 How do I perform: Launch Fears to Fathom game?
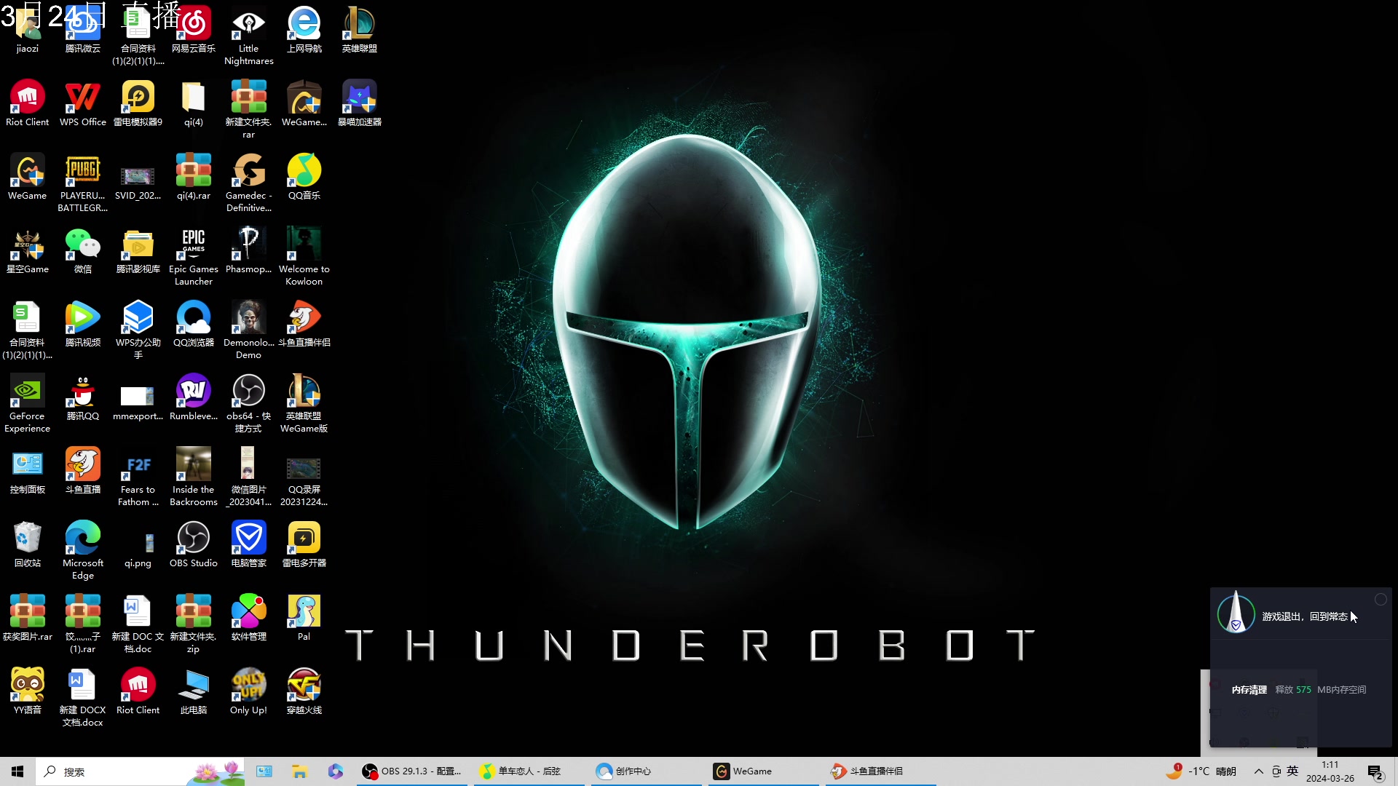[138, 477]
